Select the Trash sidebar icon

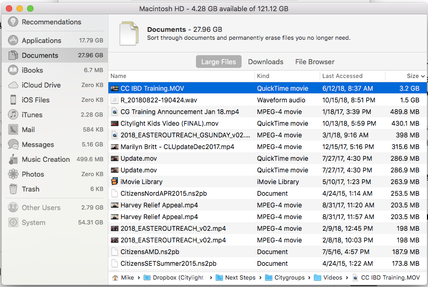coord(13,189)
